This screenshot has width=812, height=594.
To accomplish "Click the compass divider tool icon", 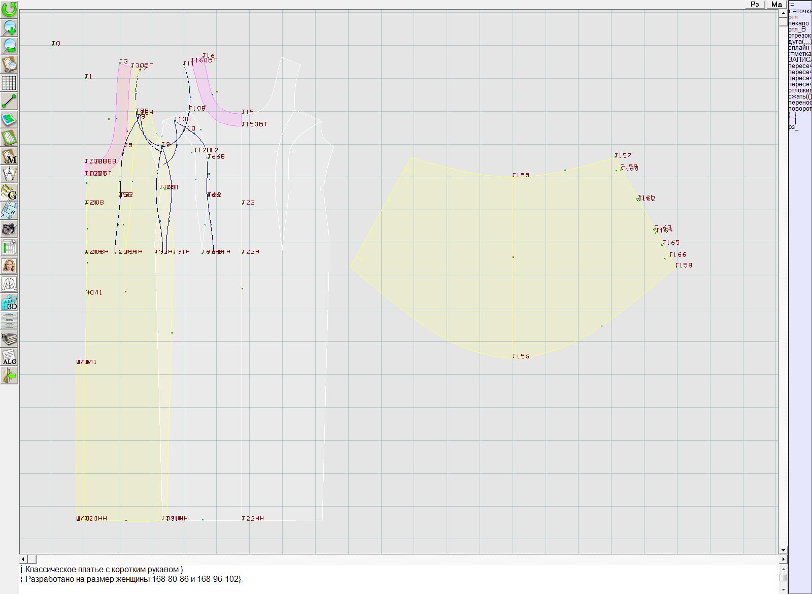I will click(x=9, y=175).
